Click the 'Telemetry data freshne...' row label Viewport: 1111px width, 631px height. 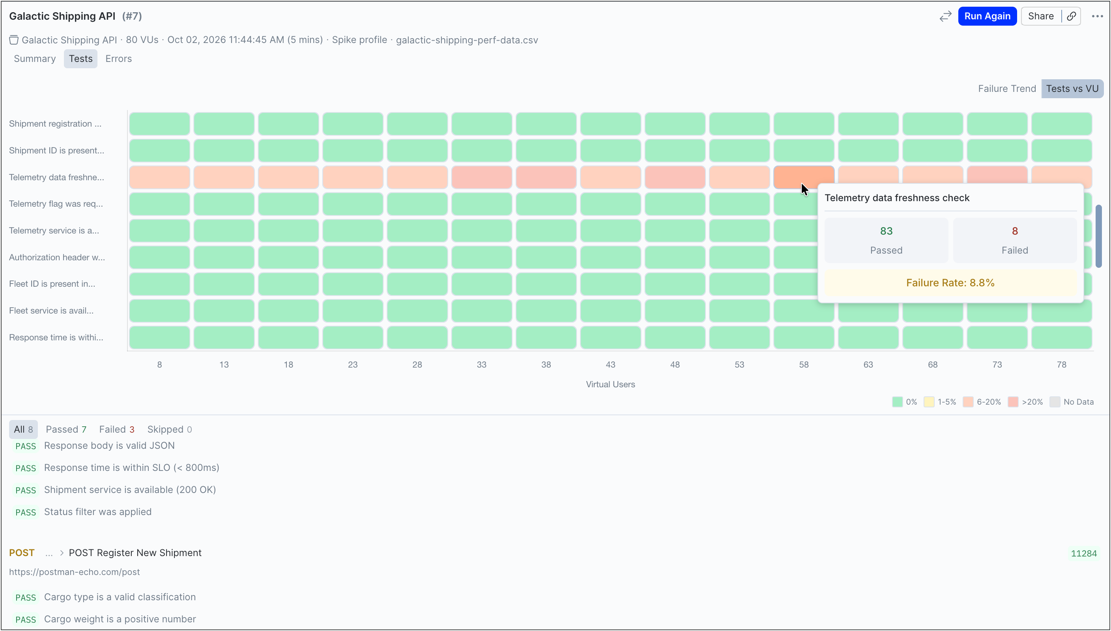[56, 177]
